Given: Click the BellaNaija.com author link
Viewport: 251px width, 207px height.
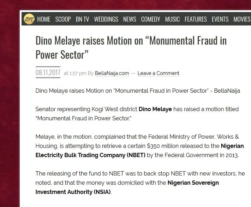Looking at the screenshot, I should click(112, 73).
